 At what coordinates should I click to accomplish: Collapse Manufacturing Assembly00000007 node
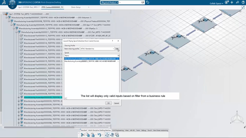pos(6,18)
